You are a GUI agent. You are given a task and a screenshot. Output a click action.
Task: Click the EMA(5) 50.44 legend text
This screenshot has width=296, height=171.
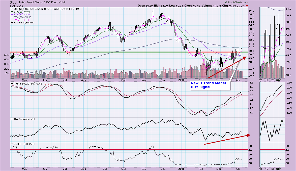(21, 20)
